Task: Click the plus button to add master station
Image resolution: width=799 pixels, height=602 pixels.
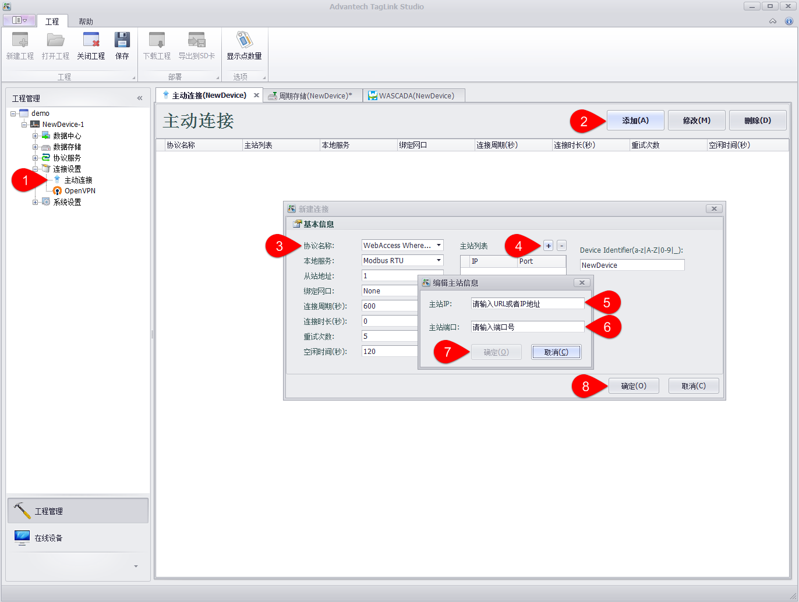Action: (548, 246)
